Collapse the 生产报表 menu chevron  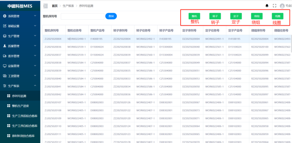35,85
